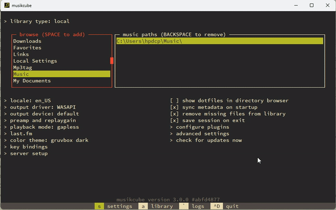Select the backtick logs shortcut key
Viewport: 336px width, 210px height.
coord(184,206)
